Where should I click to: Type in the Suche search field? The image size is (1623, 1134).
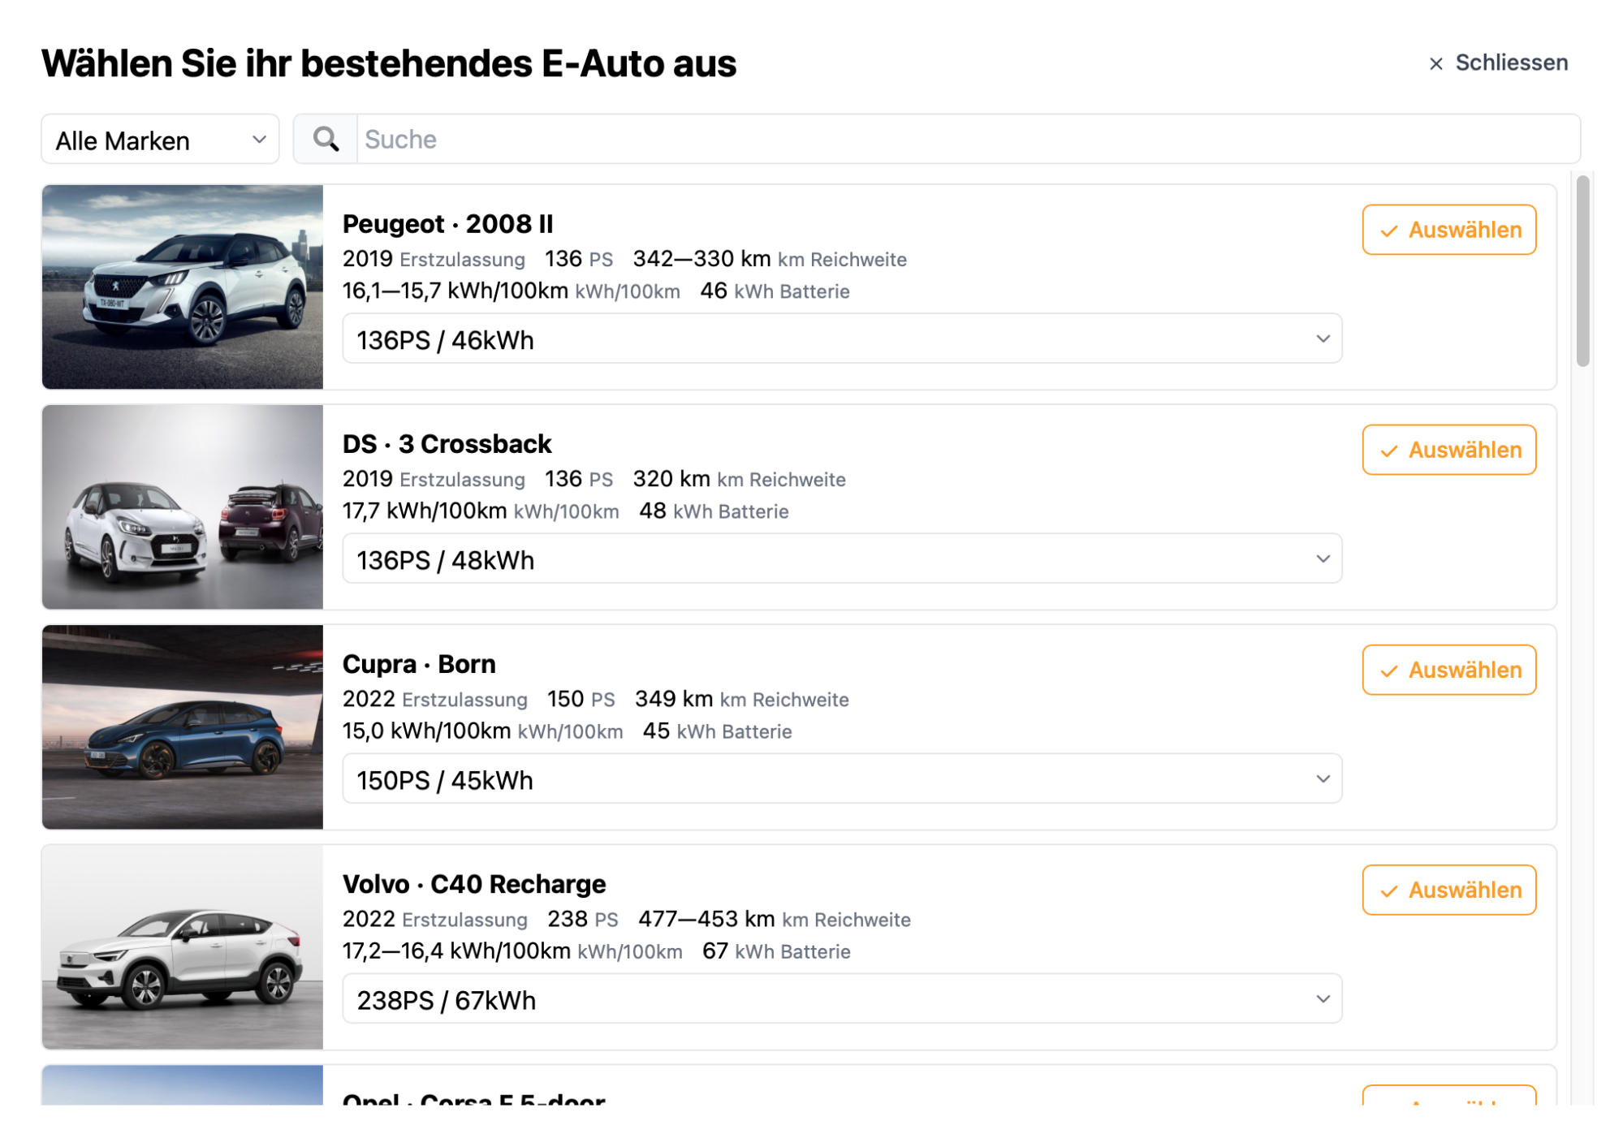click(966, 140)
